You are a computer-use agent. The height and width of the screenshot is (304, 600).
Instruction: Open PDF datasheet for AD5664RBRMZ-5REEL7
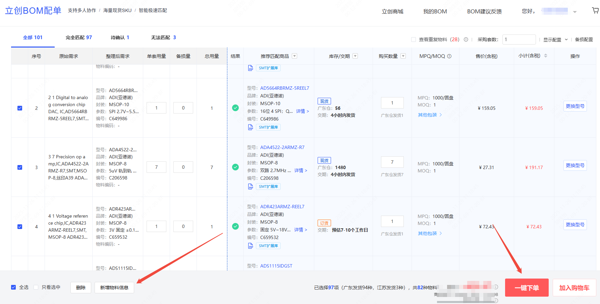click(x=251, y=127)
